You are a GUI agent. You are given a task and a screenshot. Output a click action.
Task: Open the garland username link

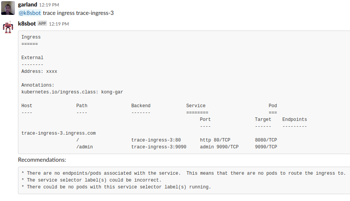[x=28, y=5]
